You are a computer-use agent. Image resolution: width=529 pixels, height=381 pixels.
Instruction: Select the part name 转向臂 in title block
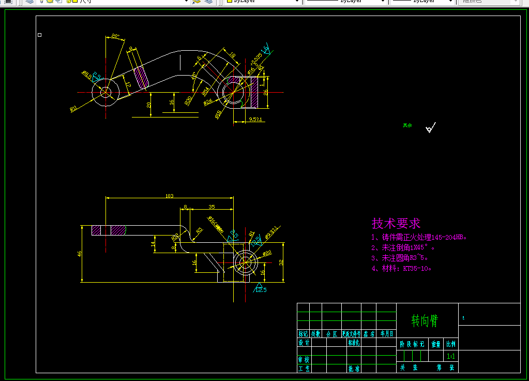(x=425, y=320)
